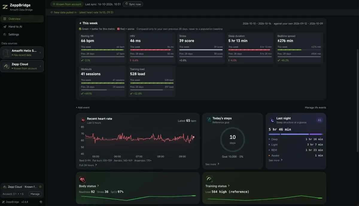Expand the Amazfit Helio data source chevron
This screenshot has width=359, height=206.
[x=40, y=53]
